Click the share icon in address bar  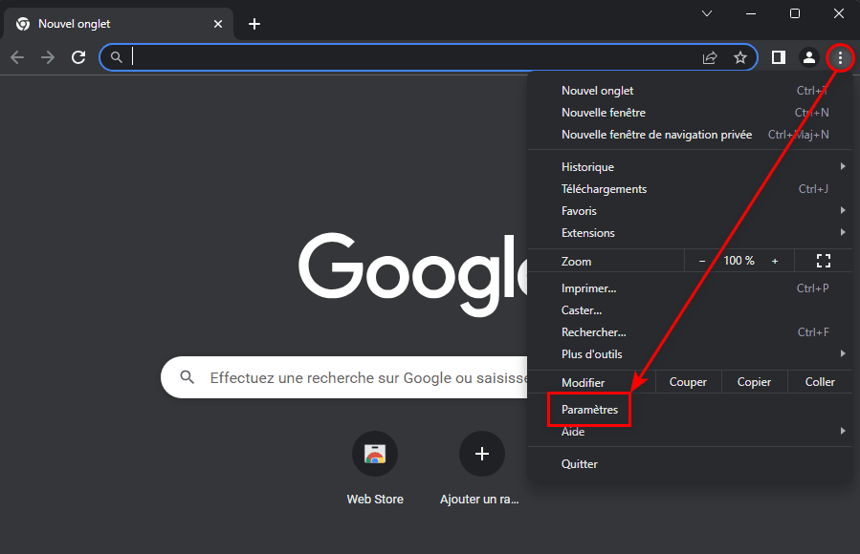pyautogui.click(x=710, y=57)
